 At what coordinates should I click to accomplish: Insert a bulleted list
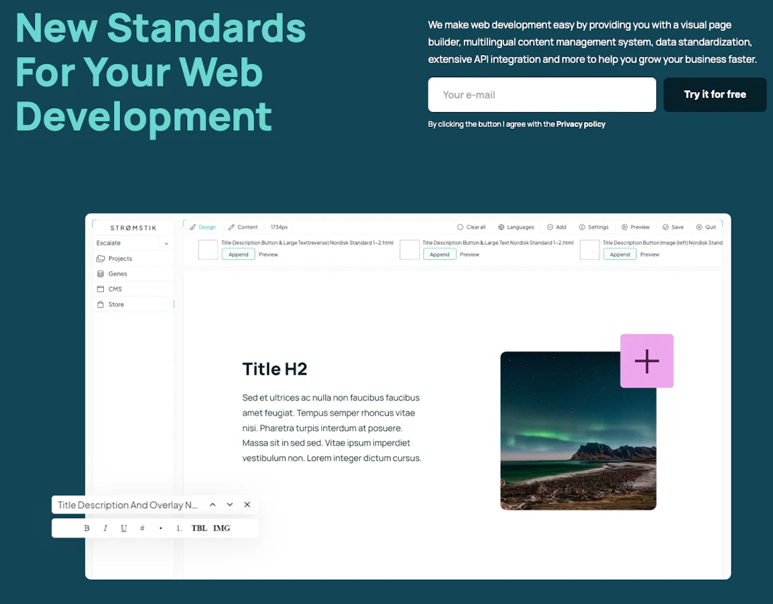pos(161,528)
